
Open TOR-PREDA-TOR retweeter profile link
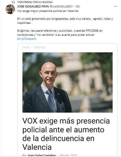(x=28, y=2)
